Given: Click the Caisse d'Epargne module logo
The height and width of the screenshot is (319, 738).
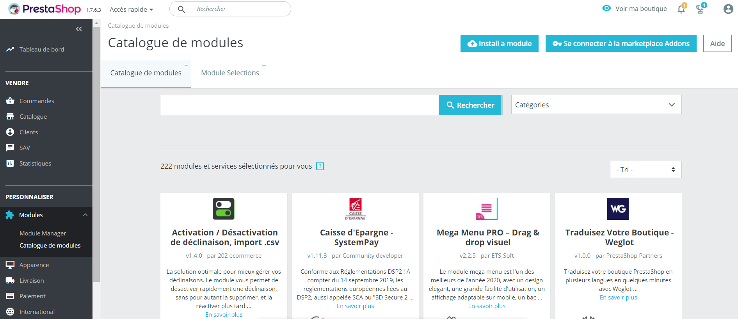Looking at the screenshot, I should tap(355, 209).
